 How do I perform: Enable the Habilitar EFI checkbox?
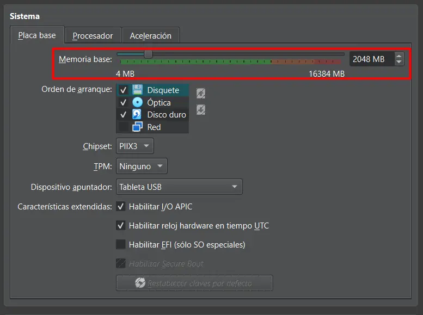(121, 245)
